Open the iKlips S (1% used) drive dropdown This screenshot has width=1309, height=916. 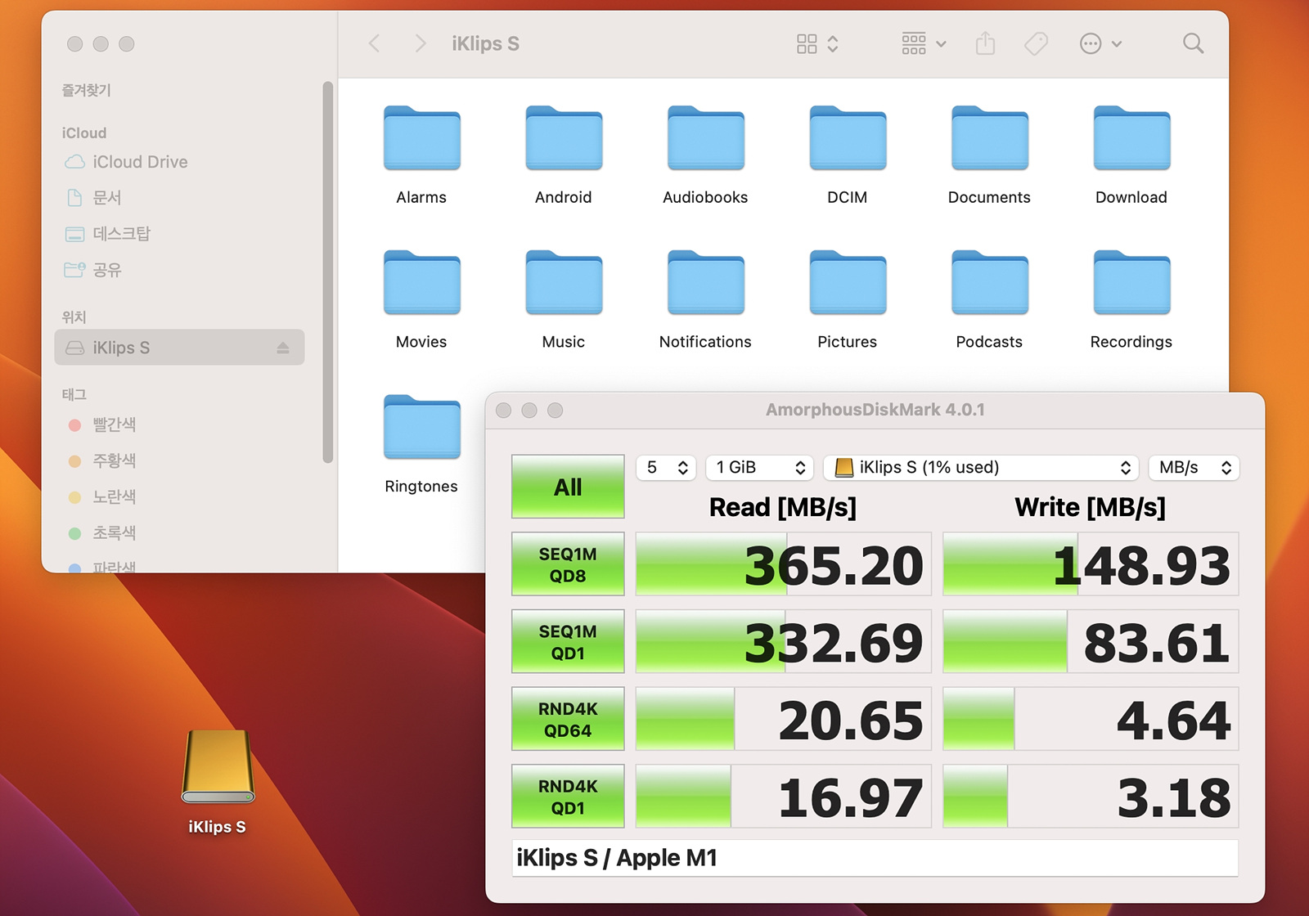pyautogui.click(x=981, y=468)
